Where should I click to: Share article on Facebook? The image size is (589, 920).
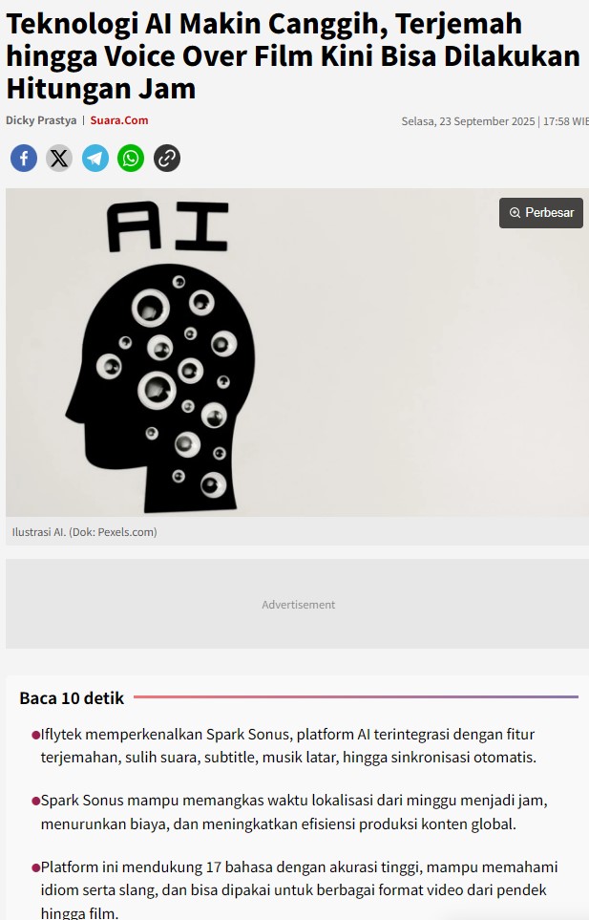[24, 159]
